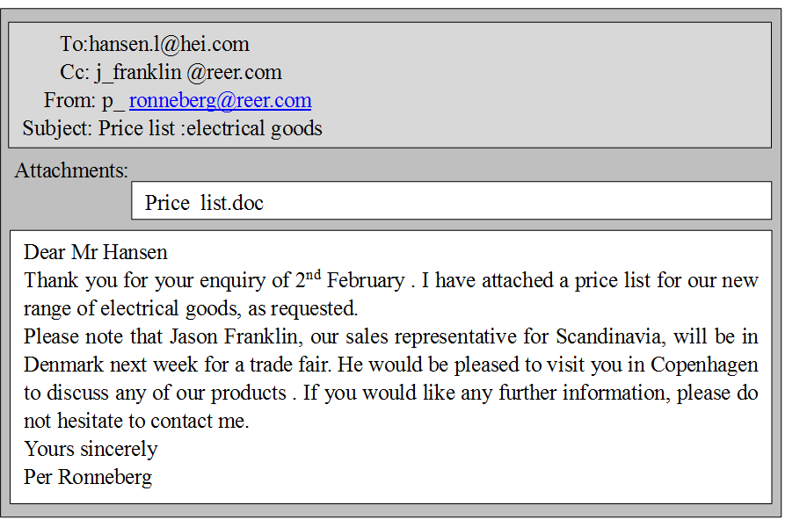Click the Attachments label
Screen dimensions: 785x520
[71, 170]
